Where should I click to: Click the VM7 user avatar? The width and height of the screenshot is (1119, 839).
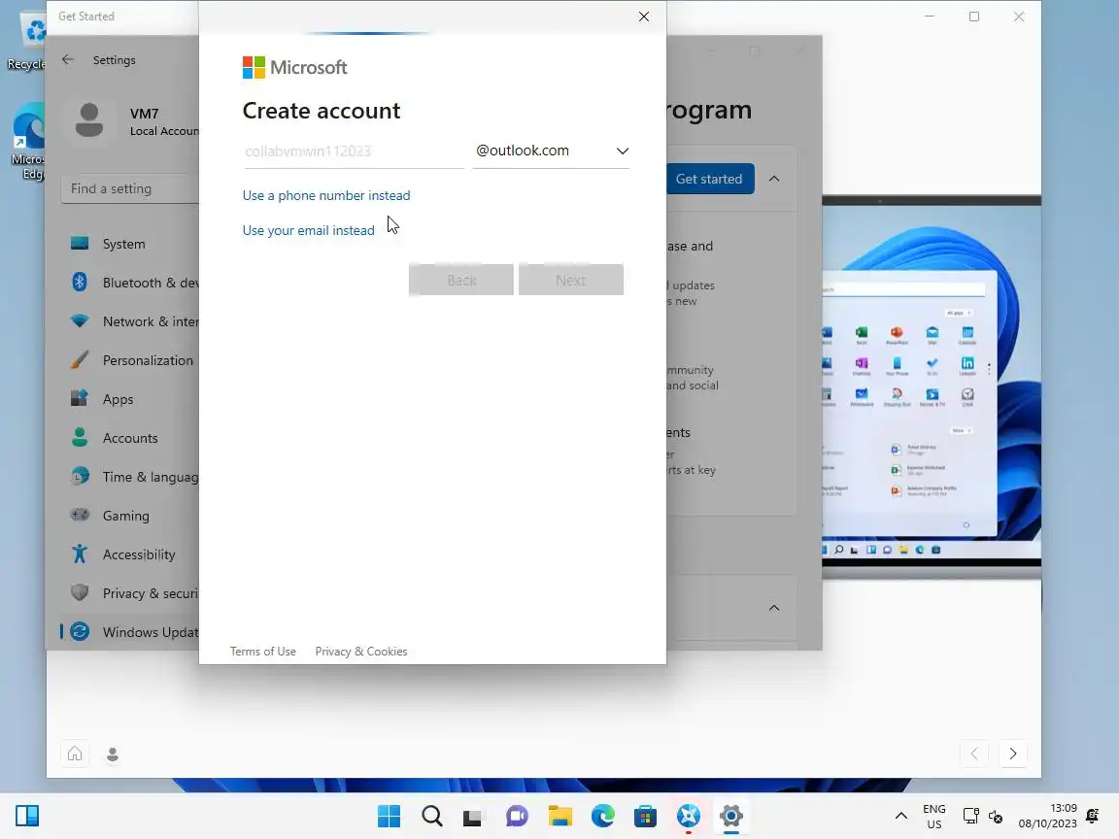click(x=89, y=121)
